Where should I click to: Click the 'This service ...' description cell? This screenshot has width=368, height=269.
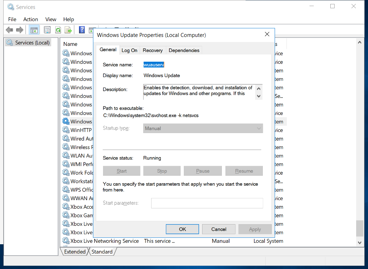pos(159,241)
